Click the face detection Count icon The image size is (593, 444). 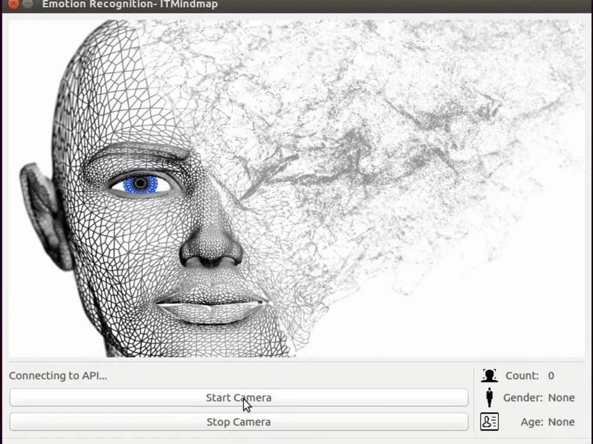[489, 376]
